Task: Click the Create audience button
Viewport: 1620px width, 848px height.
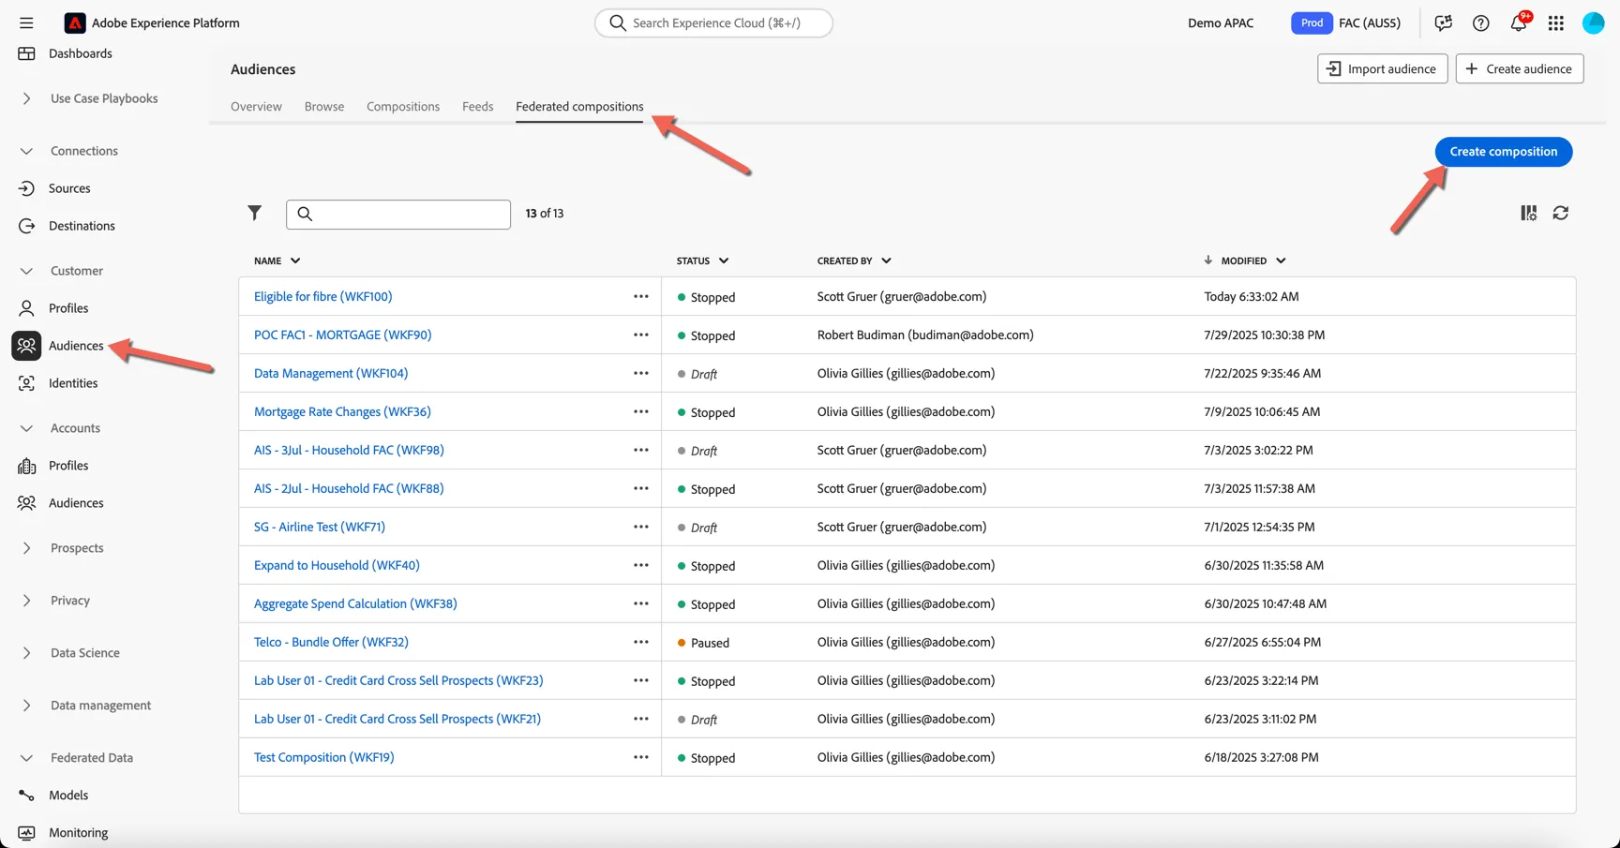Action: pyautogui.click(x=1519, y=68)
